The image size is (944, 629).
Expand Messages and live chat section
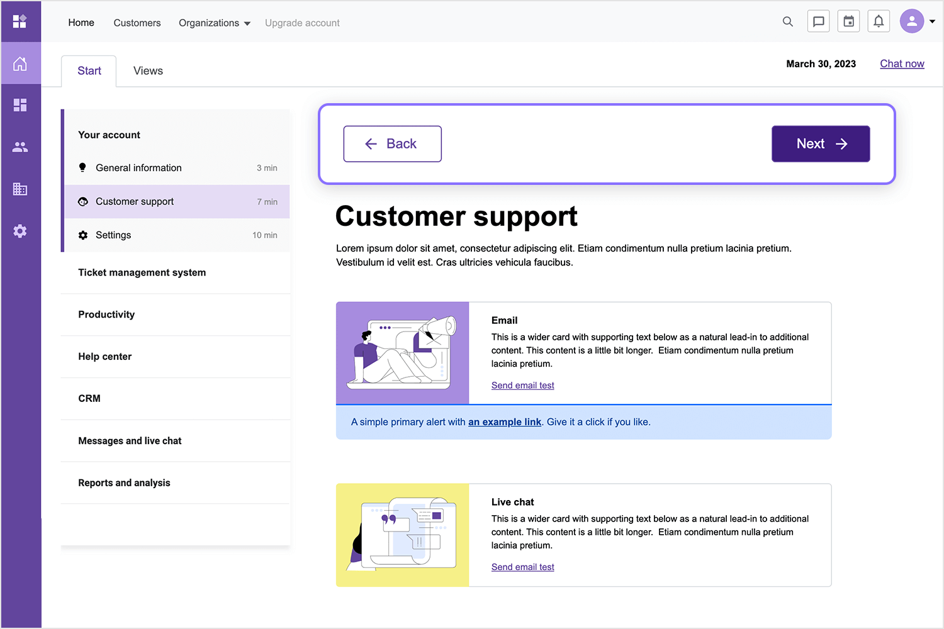176,441
